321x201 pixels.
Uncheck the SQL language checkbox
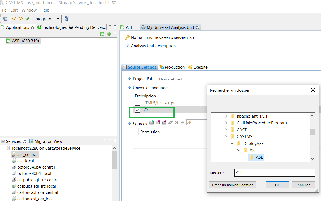(x=138, y=110)
